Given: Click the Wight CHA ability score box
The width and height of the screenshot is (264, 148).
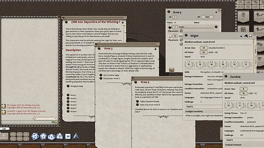Looking at the screenshot, I should point(246,64).
